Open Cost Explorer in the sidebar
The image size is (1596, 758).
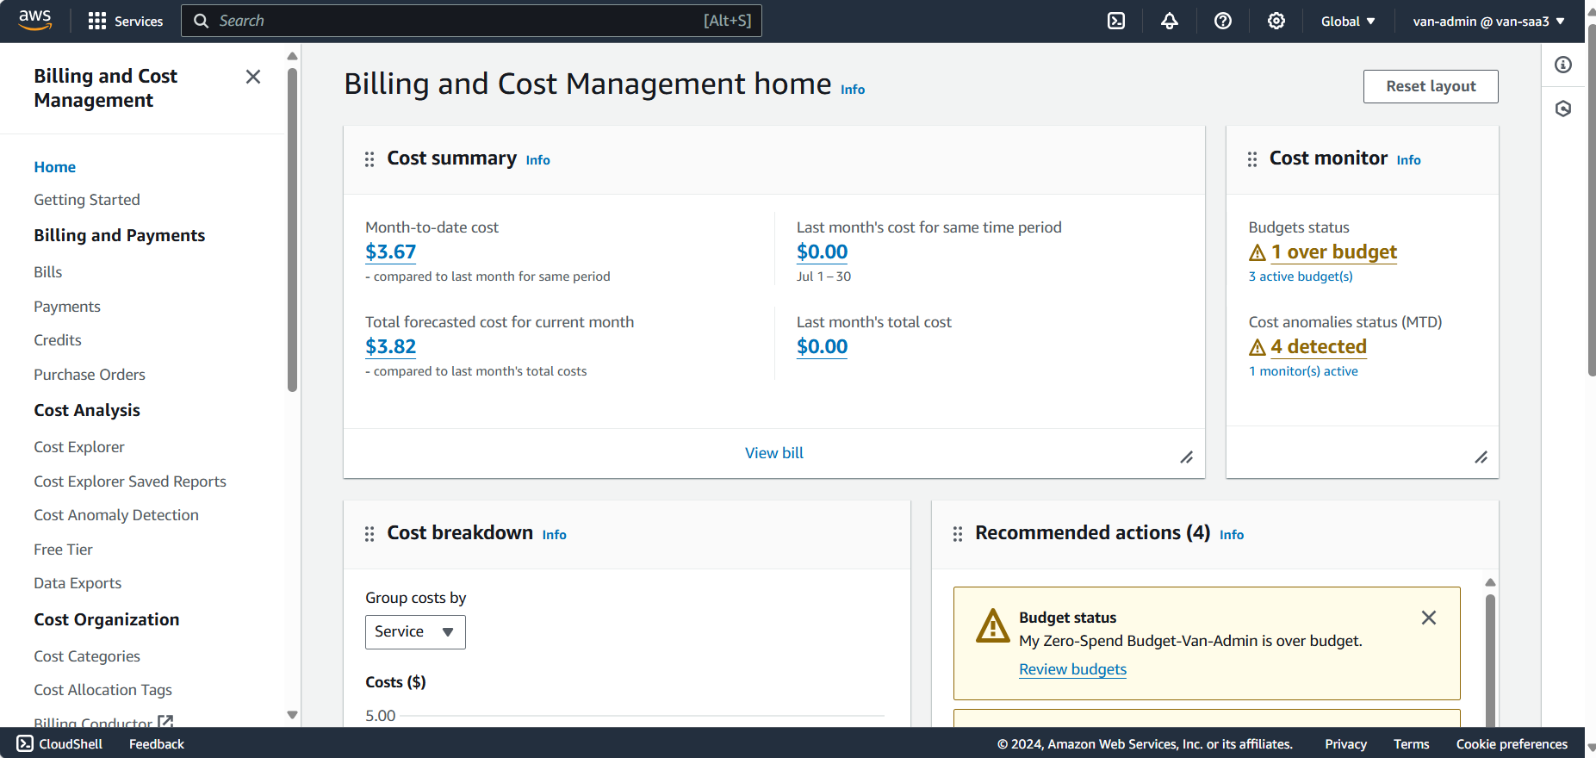tap(79, 447)
